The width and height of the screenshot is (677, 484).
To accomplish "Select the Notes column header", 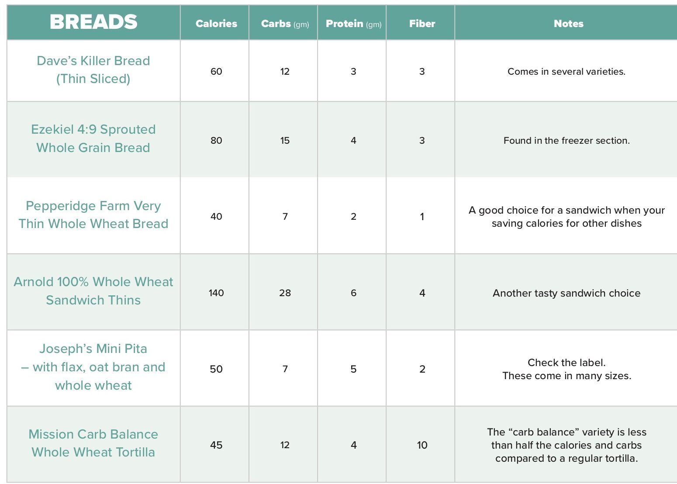I will 568,24.
